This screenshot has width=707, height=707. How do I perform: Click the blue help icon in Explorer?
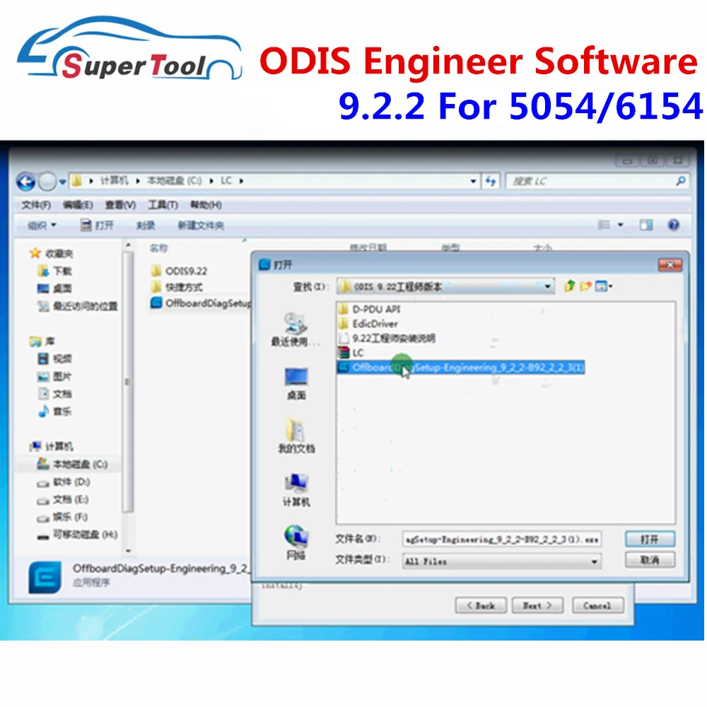[674, 225]
